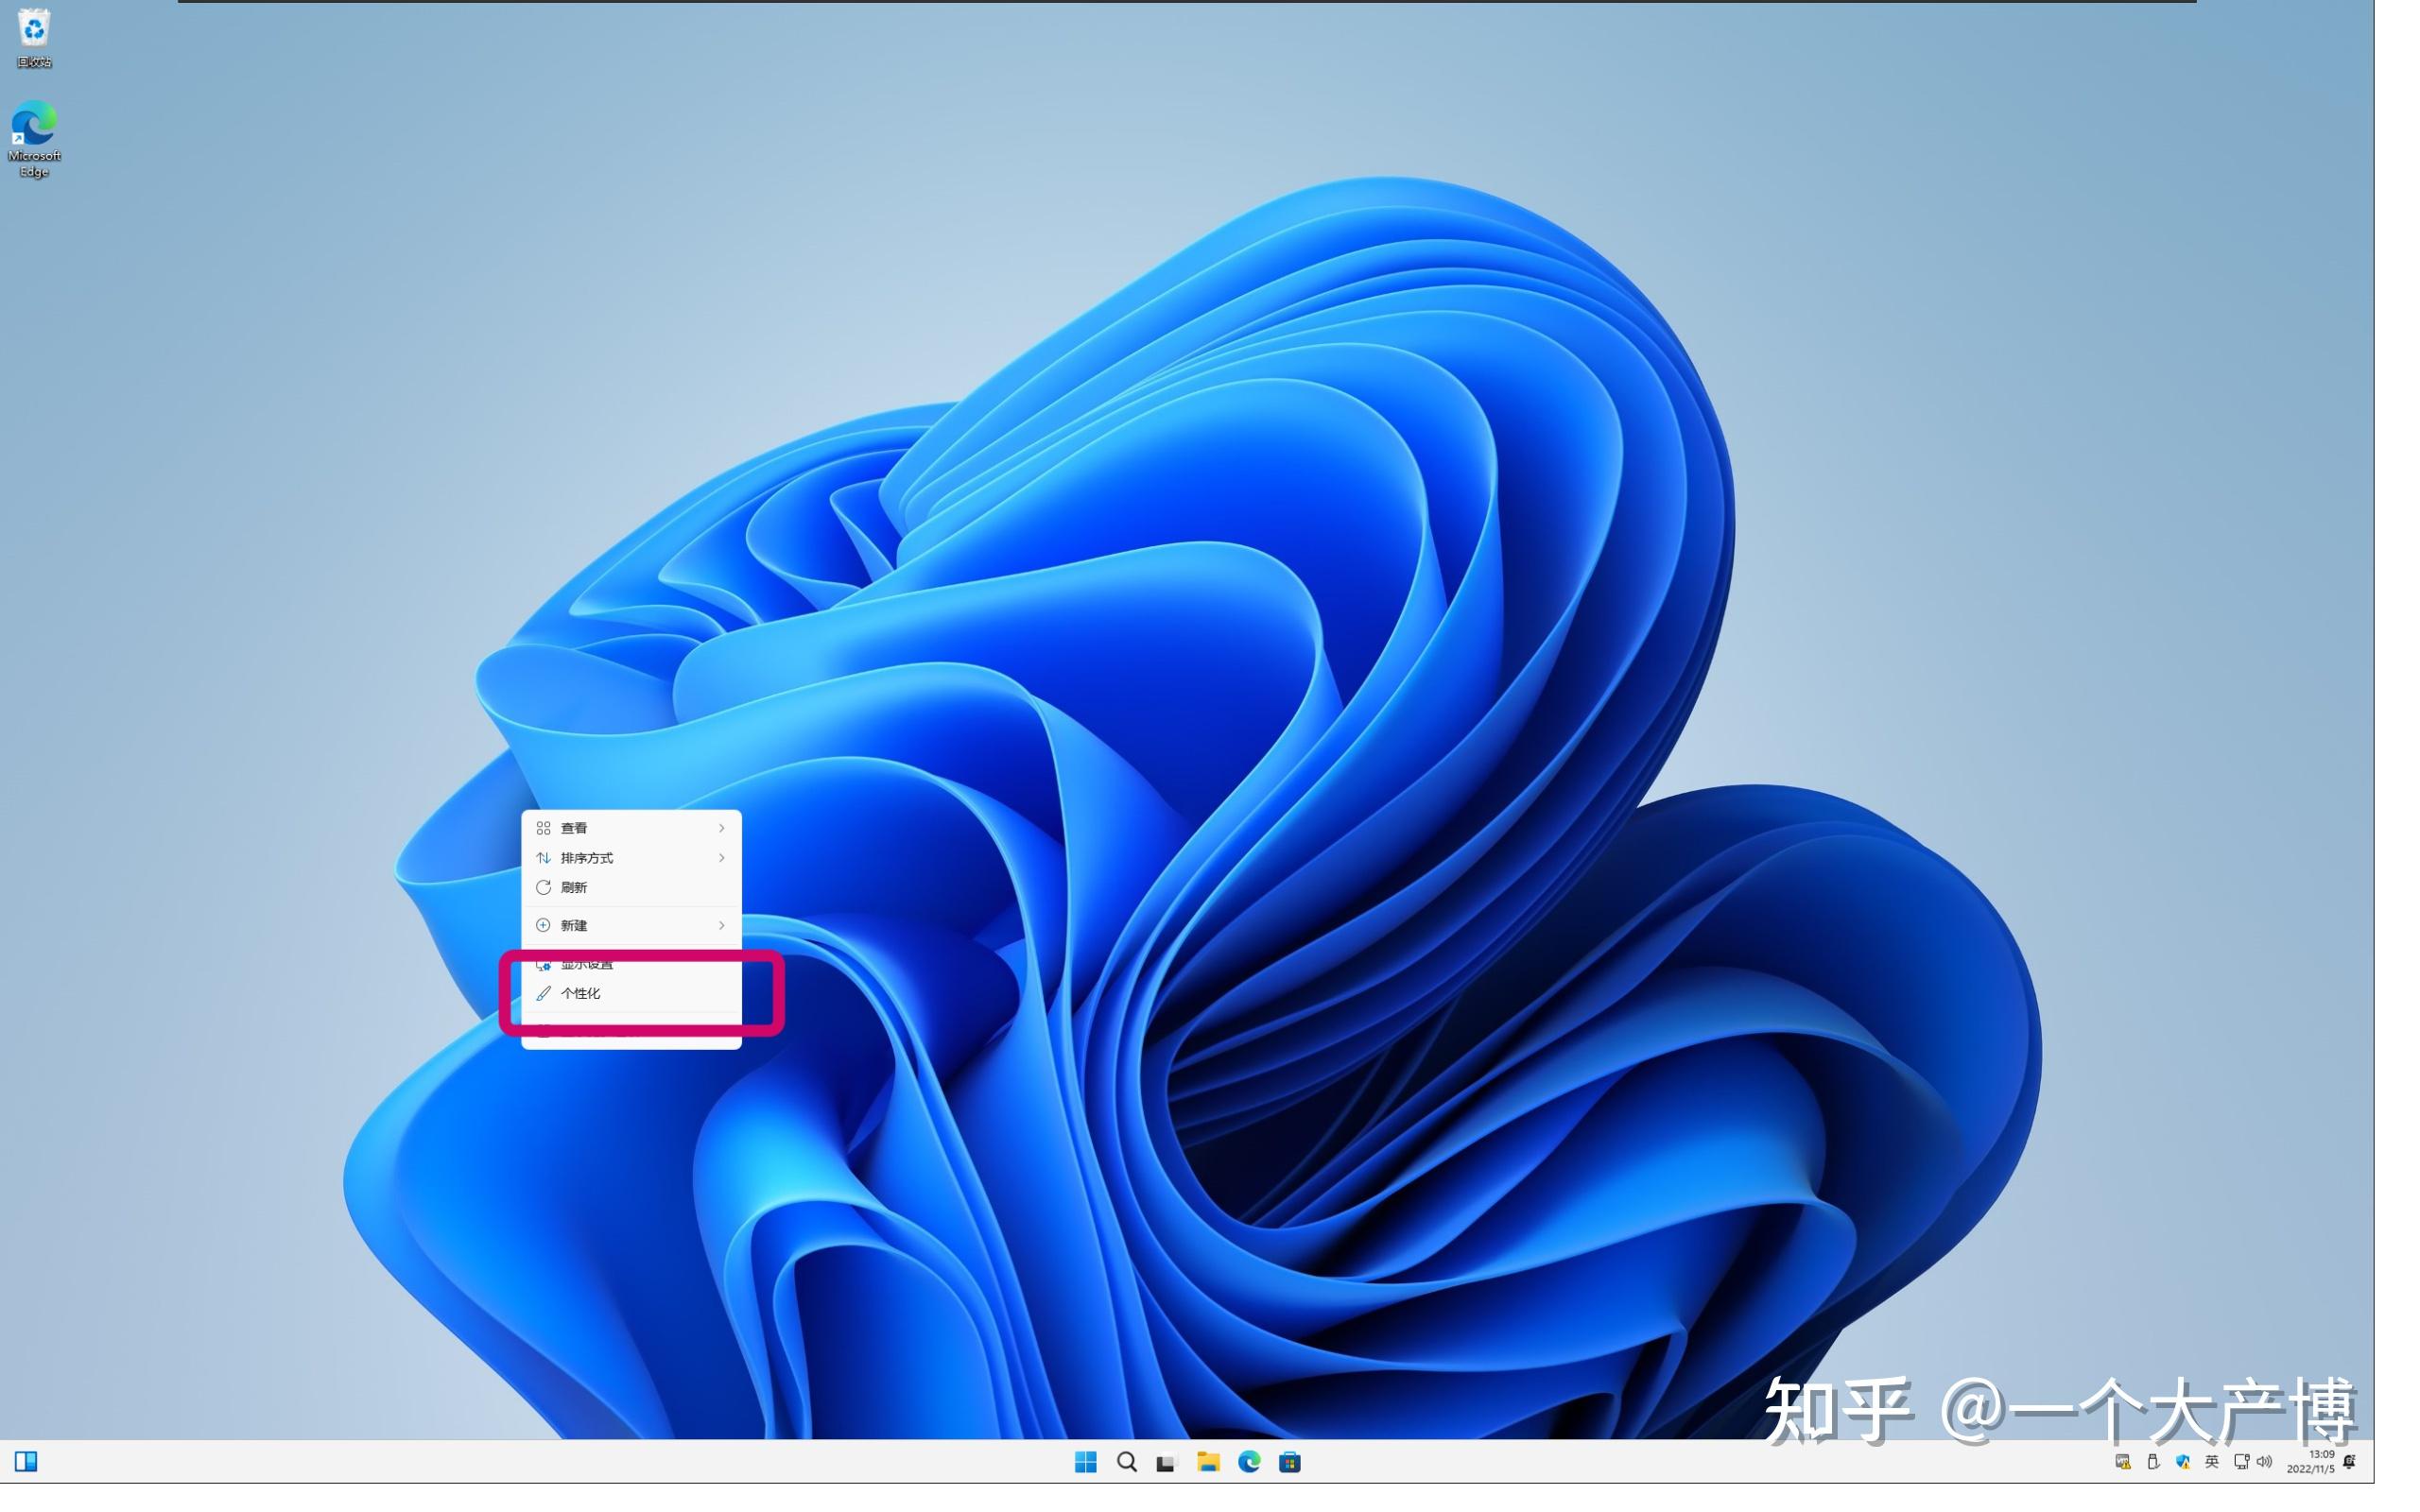Open Task View in the taskbar

[x=1166, y=1463]
